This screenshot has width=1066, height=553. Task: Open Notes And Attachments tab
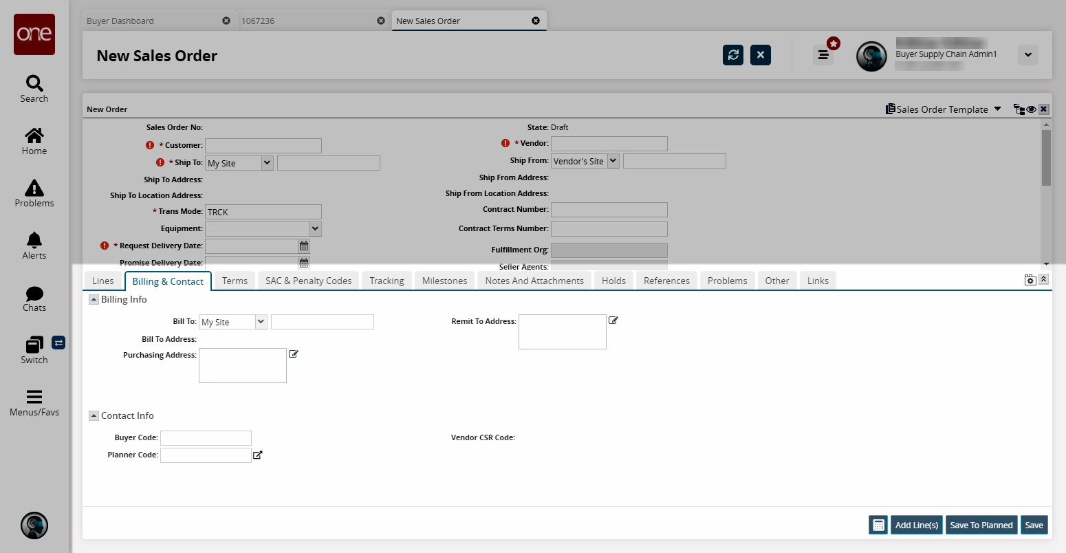click(534, 281)
